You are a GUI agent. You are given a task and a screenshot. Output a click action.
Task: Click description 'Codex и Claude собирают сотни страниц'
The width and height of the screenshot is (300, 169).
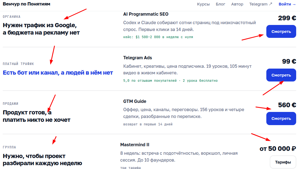(x=189, y=26)
